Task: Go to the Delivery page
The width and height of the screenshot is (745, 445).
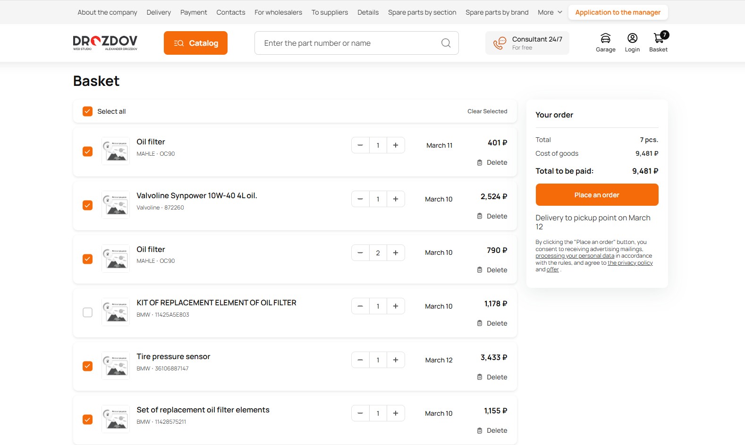Action: (159, 12)
